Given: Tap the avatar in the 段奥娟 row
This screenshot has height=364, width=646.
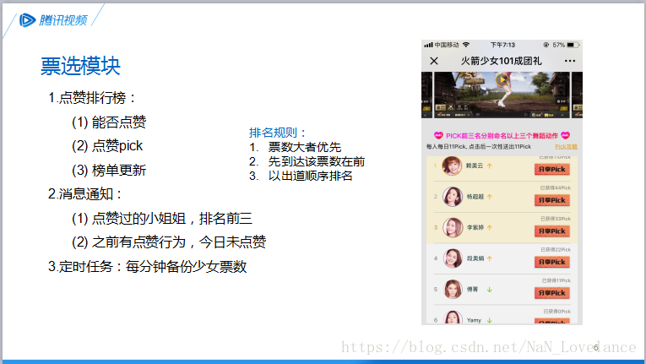Looking at the screenshot, I should [453, 258].
